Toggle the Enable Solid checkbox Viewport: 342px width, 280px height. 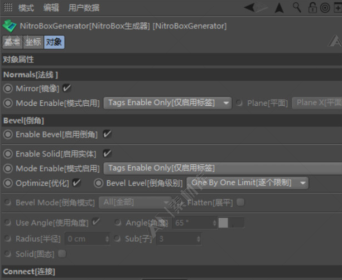click(107, 154)
